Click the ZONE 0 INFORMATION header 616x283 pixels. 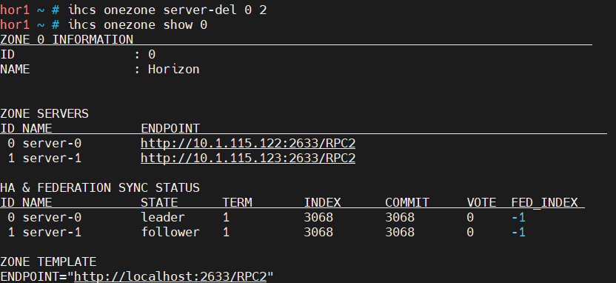tap(67, 40)
